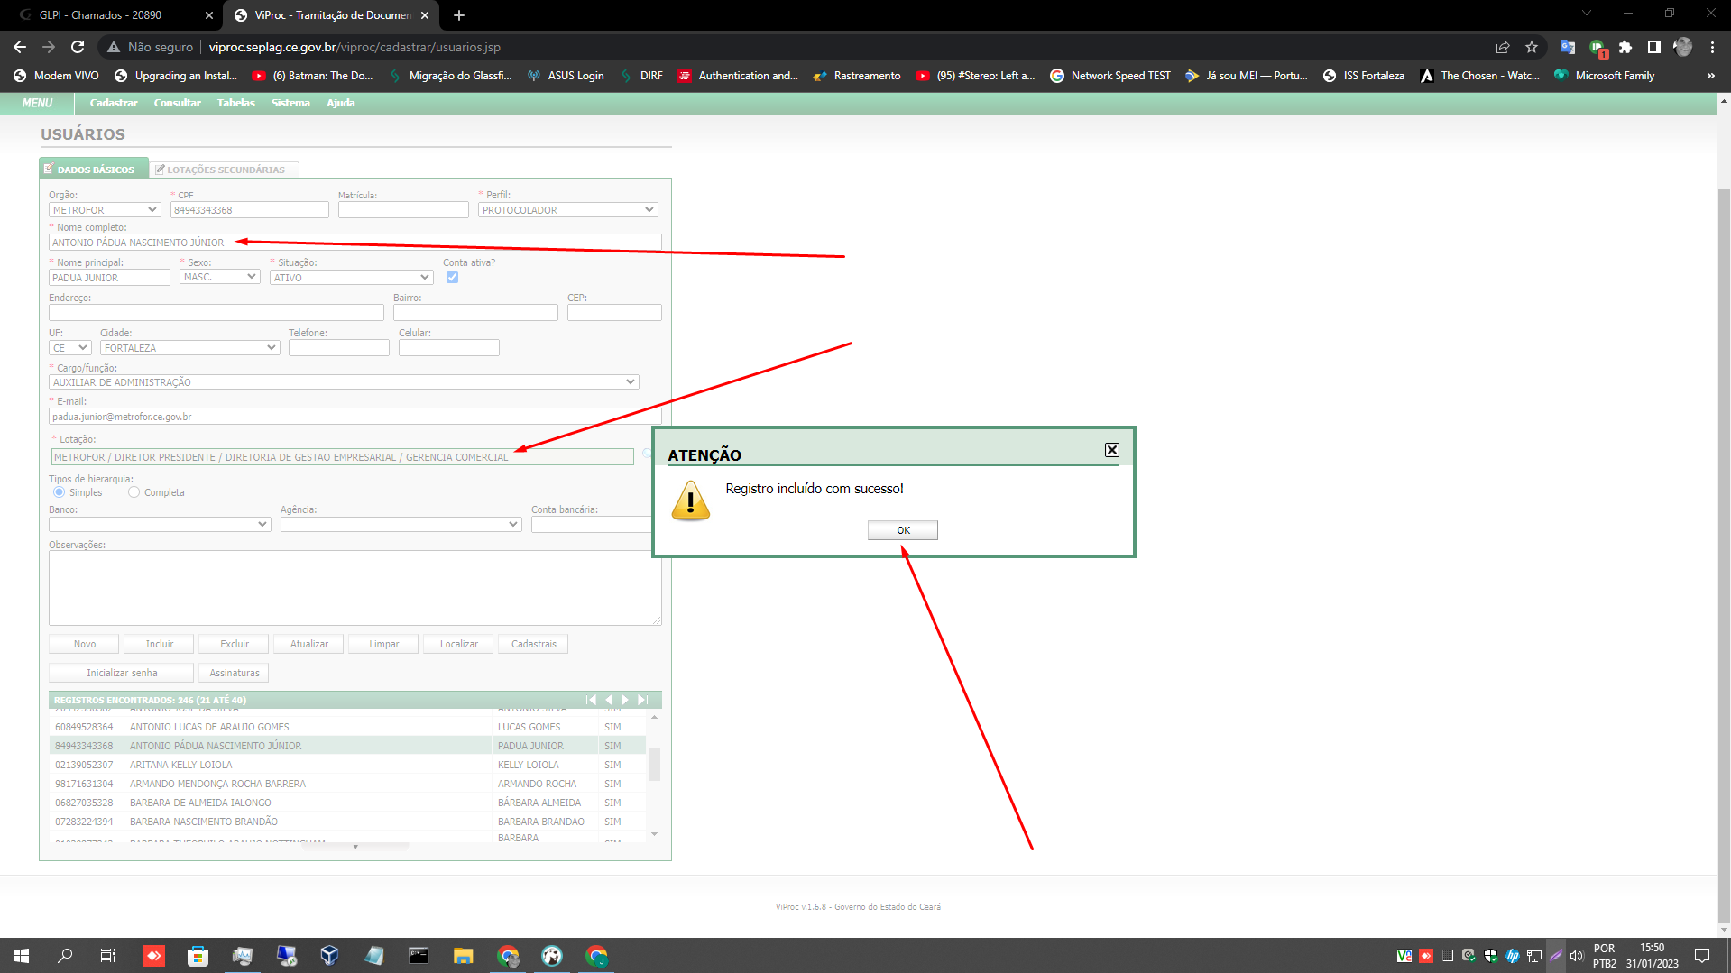Go to next page of records
This screenshot has width=1731, height=973.
click(x=625, y=700)
